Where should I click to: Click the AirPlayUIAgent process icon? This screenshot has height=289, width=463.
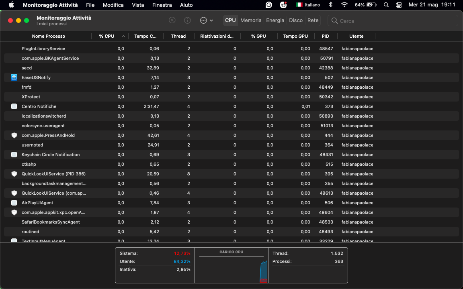(x=14, y=203)
